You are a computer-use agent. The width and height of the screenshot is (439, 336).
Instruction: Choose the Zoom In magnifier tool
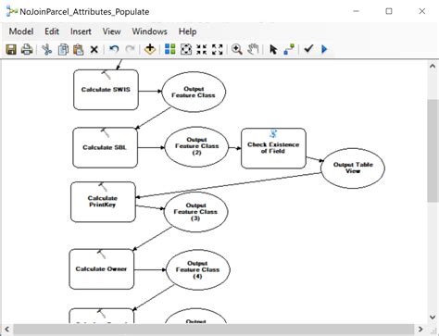pos(237,49)
